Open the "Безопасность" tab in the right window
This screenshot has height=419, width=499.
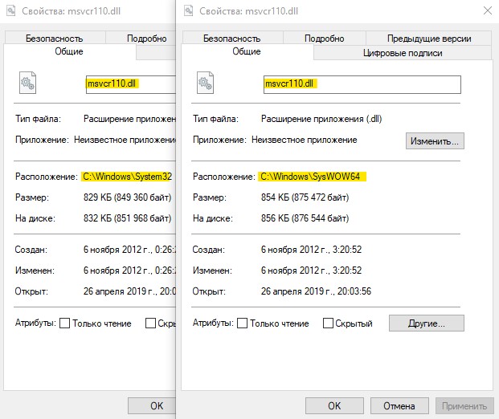(x=232, y=39)
